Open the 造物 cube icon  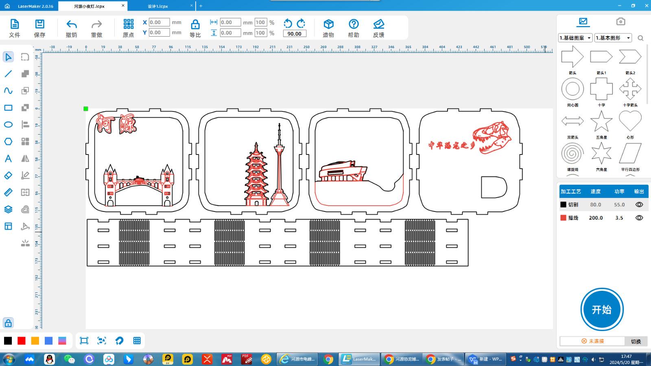coord(328,24)
